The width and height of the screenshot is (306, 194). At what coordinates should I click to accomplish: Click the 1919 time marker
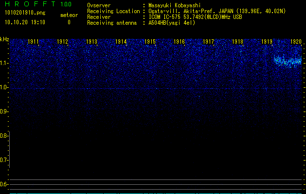coord(267,42)
